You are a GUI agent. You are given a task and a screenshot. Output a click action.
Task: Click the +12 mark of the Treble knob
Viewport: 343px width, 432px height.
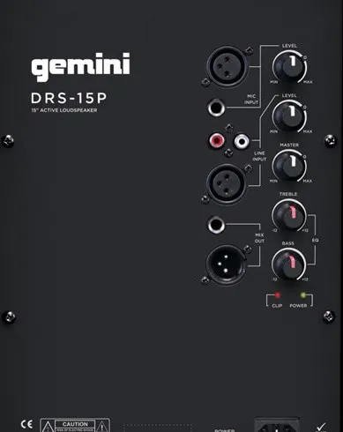(305, 230)
